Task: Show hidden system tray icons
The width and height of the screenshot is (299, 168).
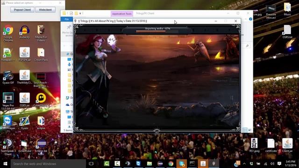Action: tap(244, 164)
